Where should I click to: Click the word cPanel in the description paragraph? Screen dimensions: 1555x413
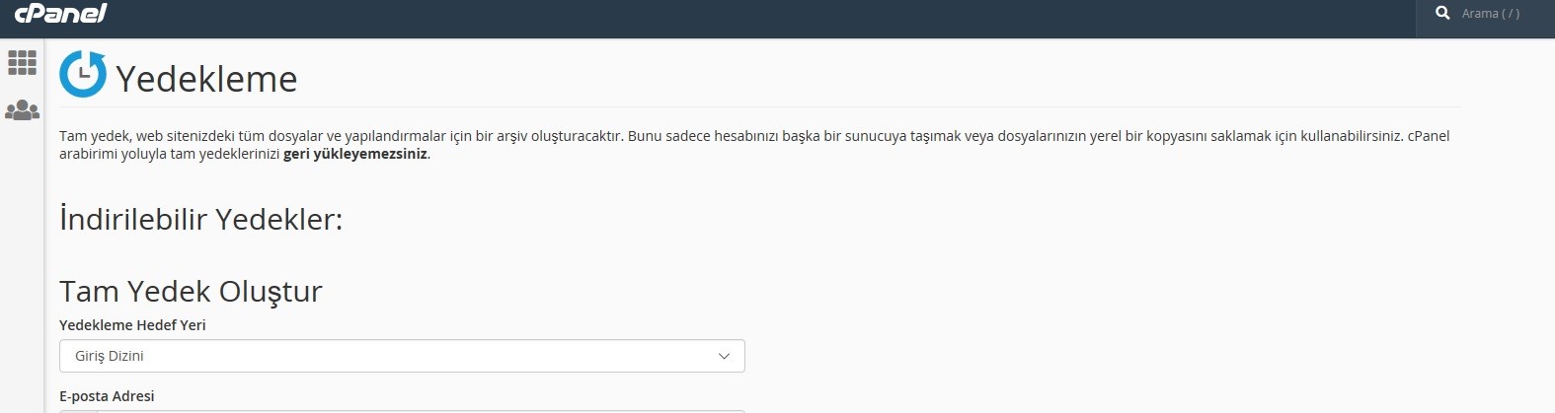tap(1428, 136)
